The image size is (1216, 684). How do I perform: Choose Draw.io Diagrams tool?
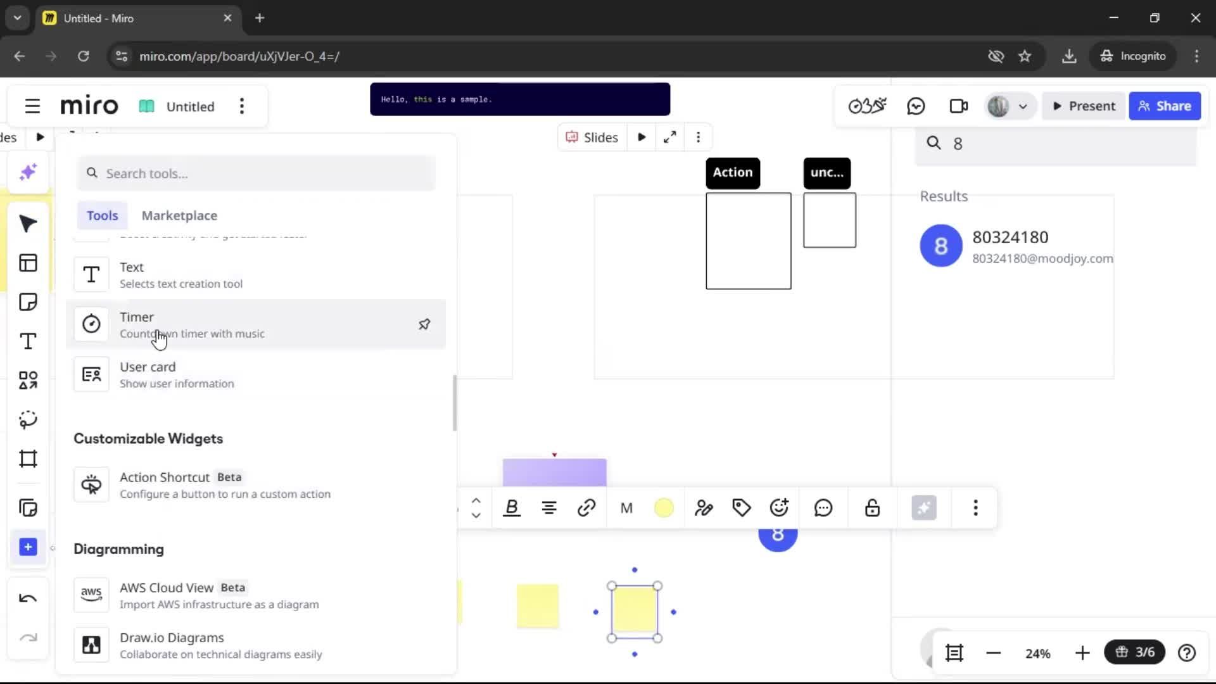coord(256,645)
